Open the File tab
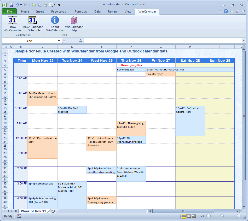 tap(9, 11)
